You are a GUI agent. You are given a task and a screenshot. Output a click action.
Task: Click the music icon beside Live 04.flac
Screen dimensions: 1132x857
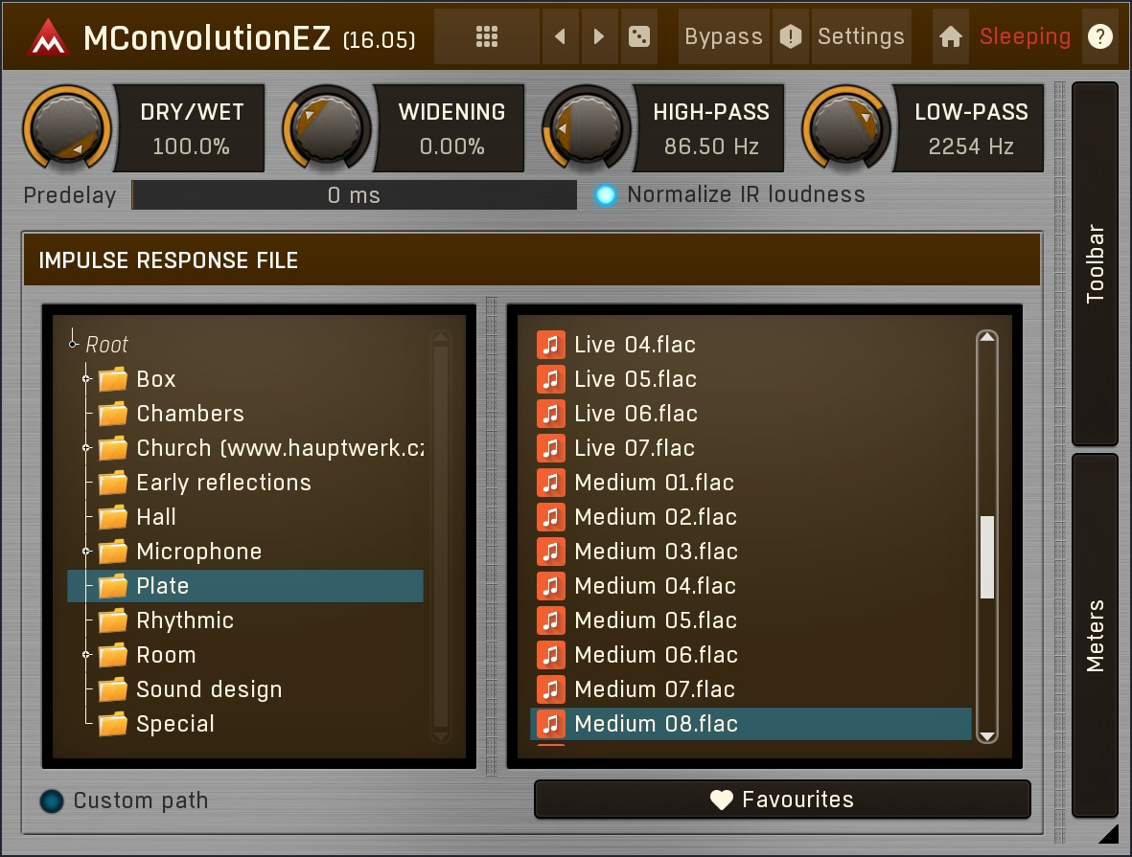pyautogui.click(x=551, y=345)
